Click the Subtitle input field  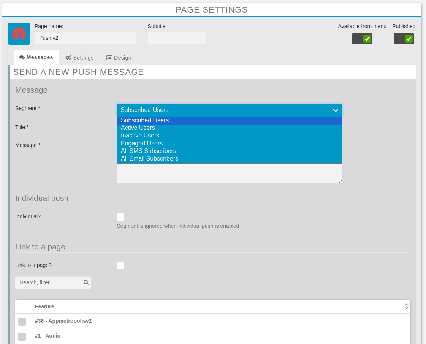point(177,38)
